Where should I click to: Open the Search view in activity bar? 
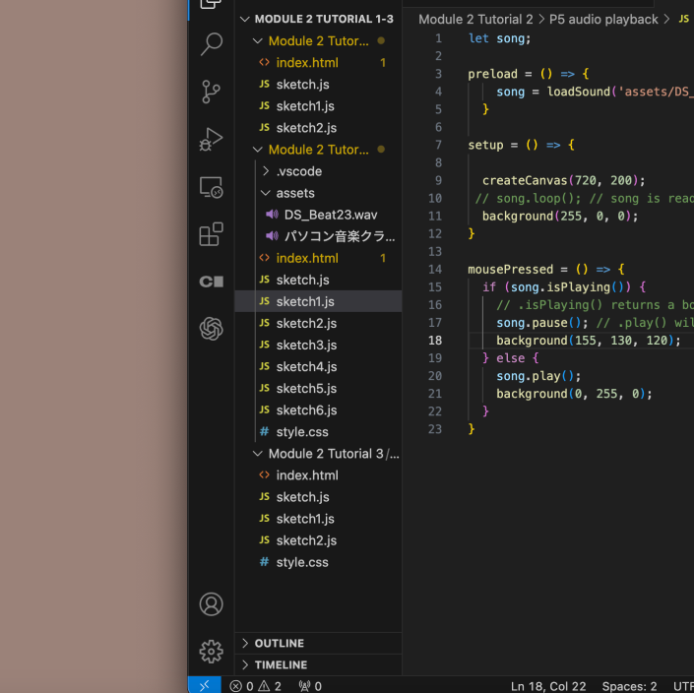(x=211, y=44)
